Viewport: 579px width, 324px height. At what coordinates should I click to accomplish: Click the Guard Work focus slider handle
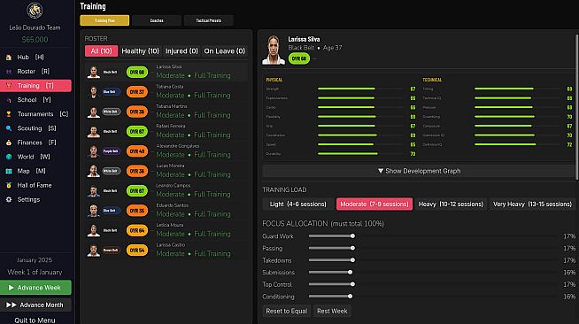[x=352, y=236]
